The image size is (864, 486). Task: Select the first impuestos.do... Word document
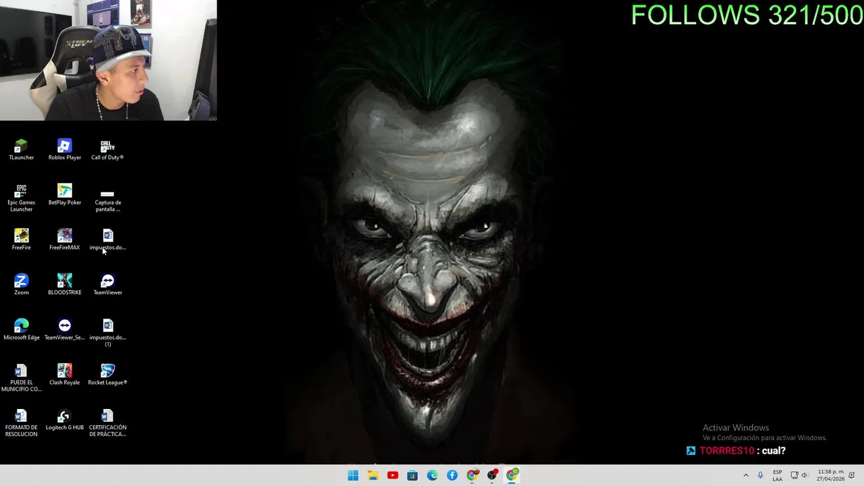107,240
